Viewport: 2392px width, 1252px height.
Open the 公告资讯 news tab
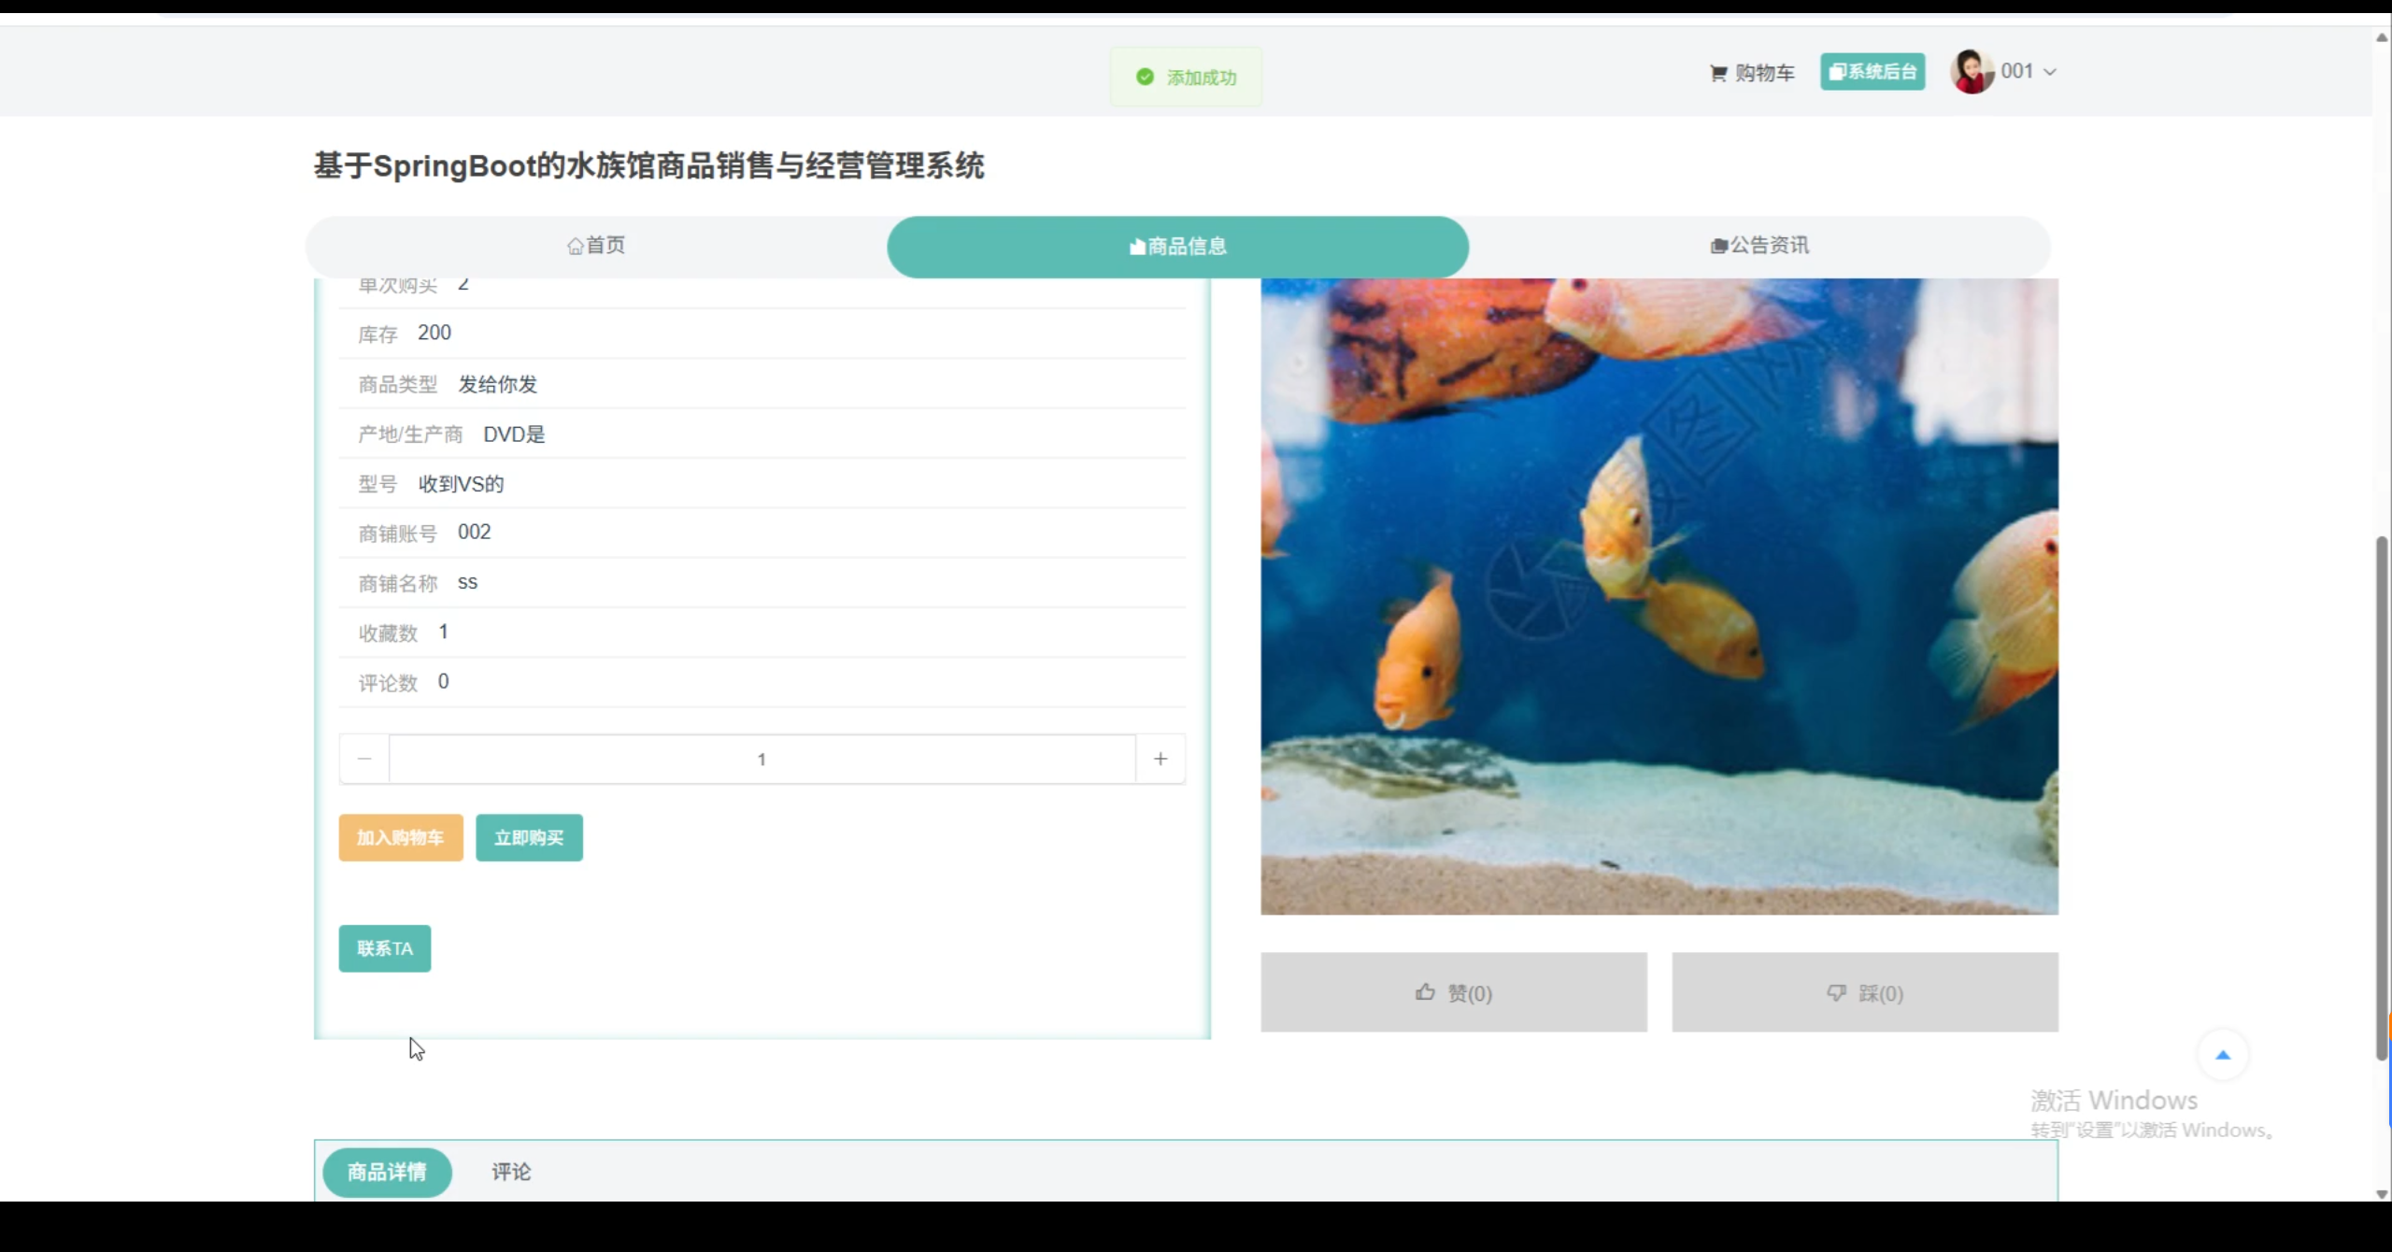(x=1759, y=246)
